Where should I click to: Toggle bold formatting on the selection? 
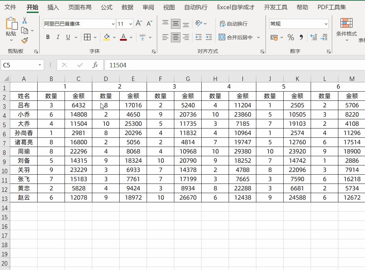(x=48, y=37)
